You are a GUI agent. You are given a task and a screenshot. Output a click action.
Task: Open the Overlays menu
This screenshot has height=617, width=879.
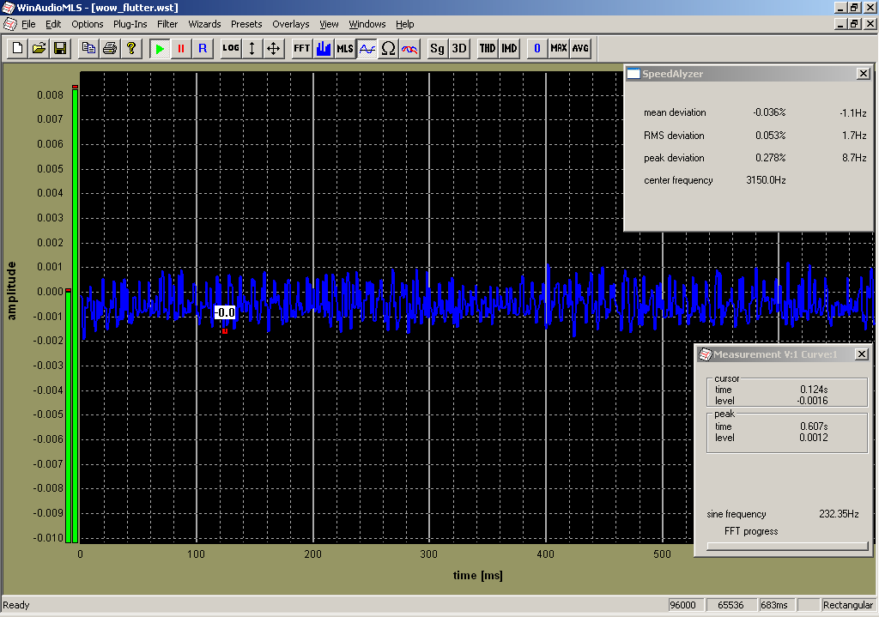(x=290, y=24)
